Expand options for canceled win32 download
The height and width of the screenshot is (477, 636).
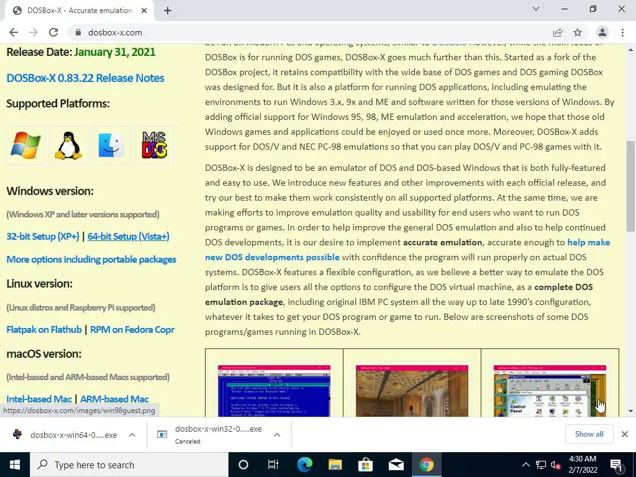tap(277, 435)
